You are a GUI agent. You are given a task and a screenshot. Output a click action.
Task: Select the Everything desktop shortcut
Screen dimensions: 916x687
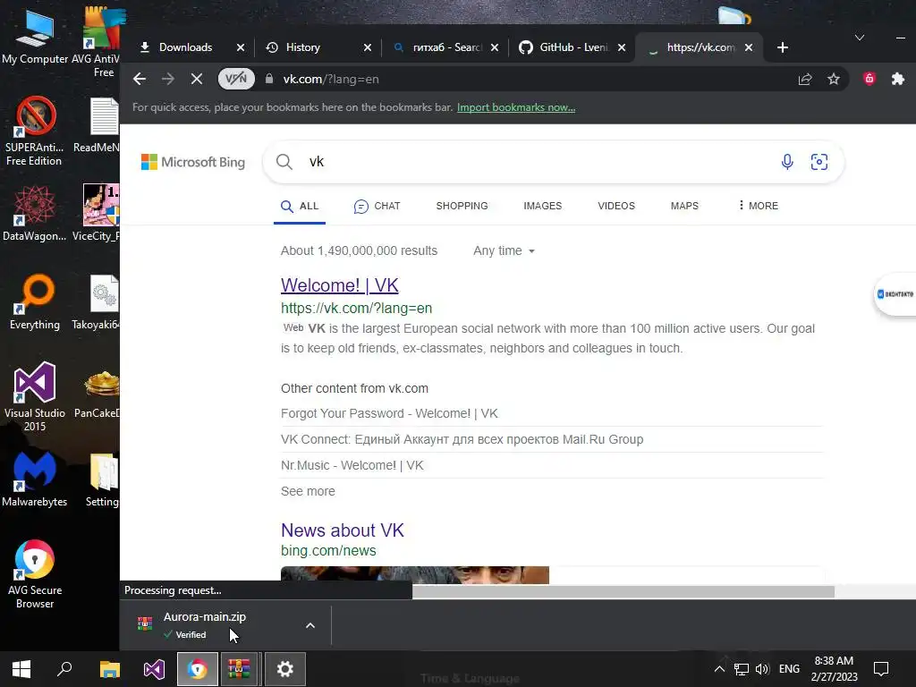(x=35, y=302)
